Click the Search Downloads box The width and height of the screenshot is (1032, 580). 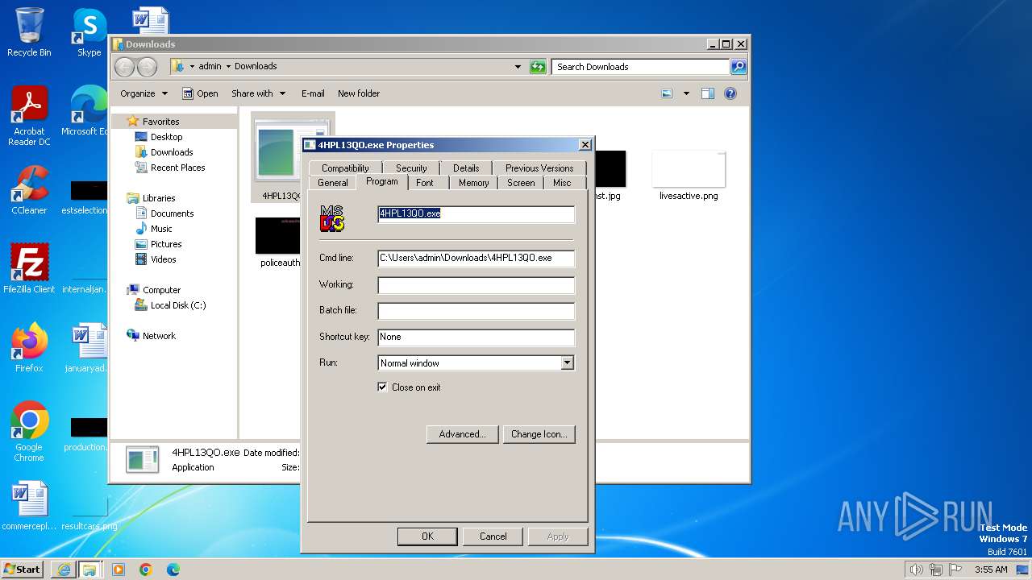pos(641,67)
